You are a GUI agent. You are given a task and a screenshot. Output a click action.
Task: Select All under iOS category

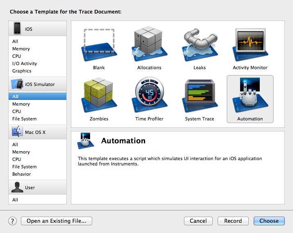pos(15,41)
